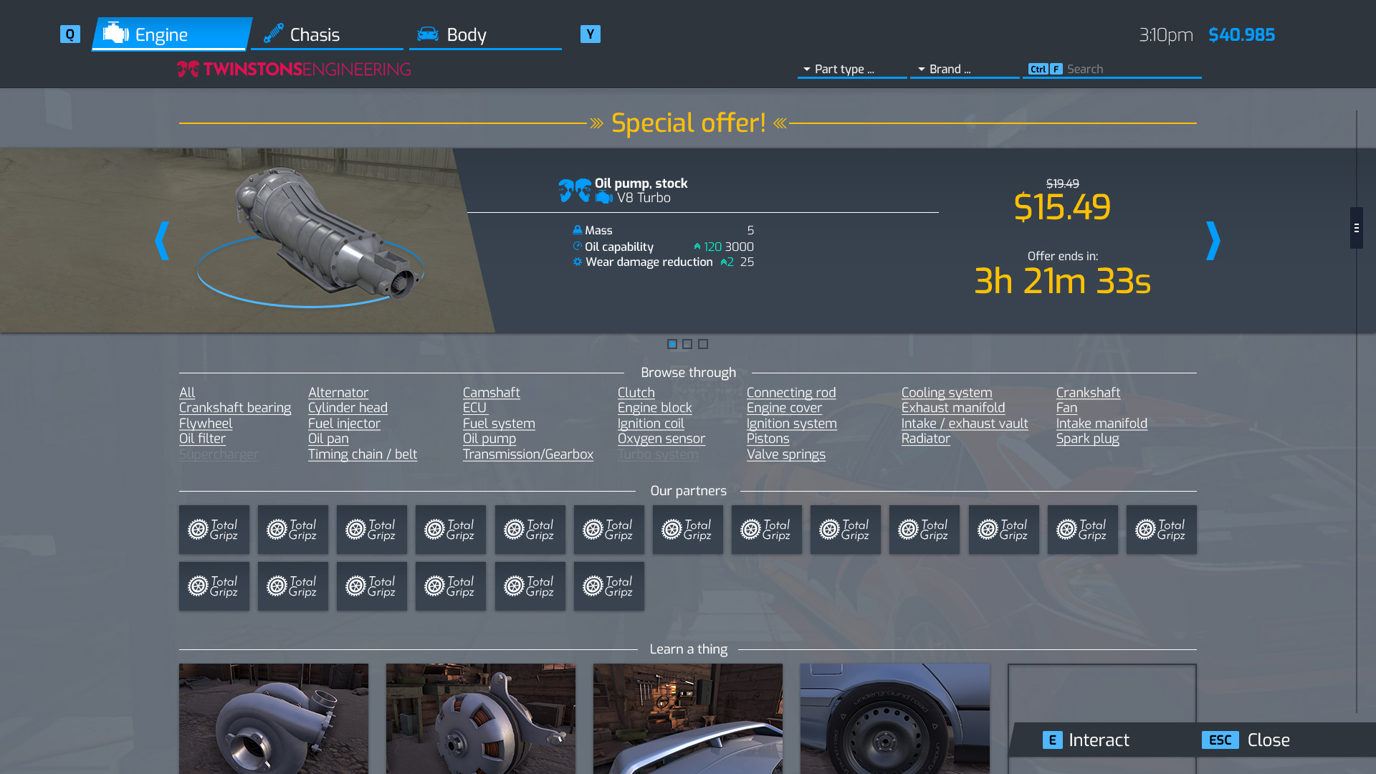The height and width of the screenshot is (774, 1376).
Task: Click the ESC Close key icon
Action: (1220, 740)
